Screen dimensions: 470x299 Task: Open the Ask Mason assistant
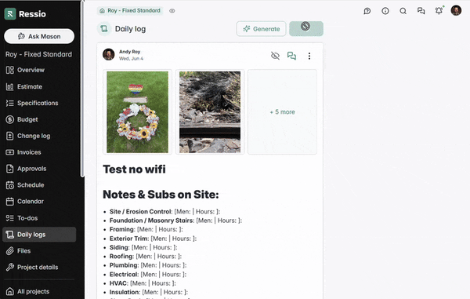pos(39,36)
